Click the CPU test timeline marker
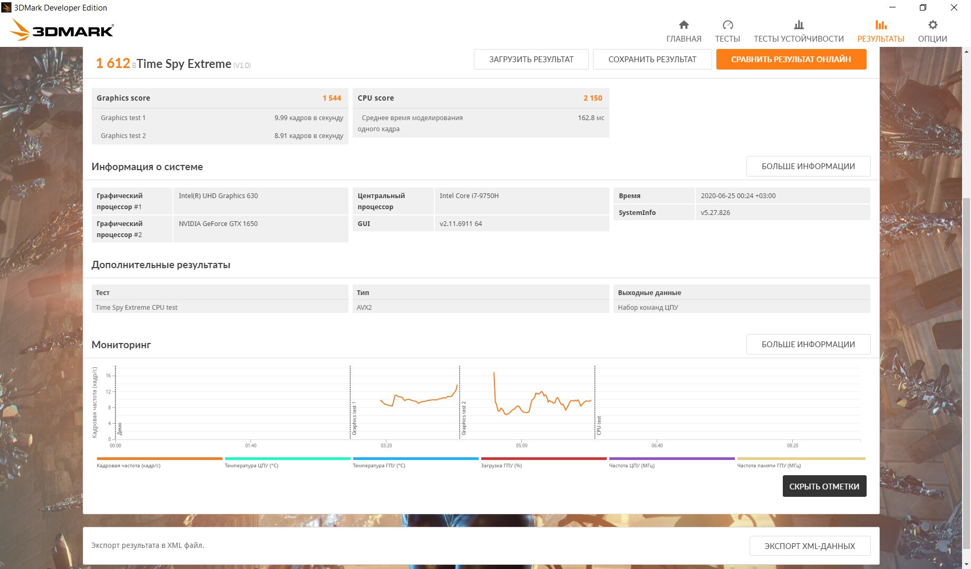The image size is (971, 569). tap(599, 425)
